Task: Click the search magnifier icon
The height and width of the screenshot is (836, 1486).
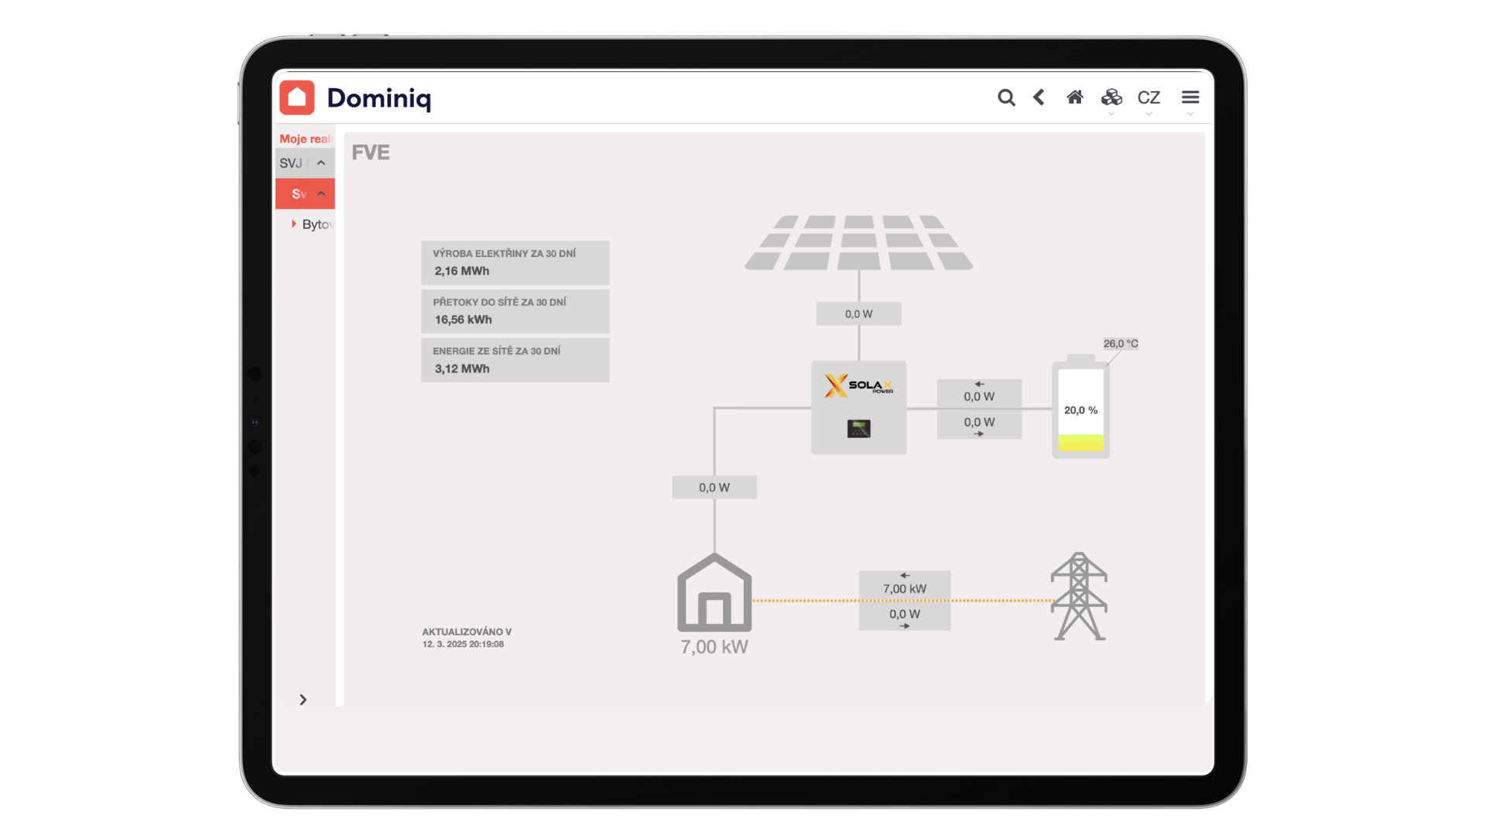Action: pyautogui.click(x=1005, y=98)
